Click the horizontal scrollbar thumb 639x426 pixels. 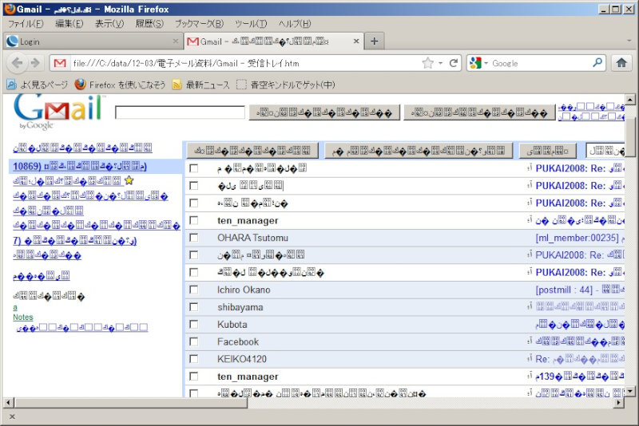131,403
